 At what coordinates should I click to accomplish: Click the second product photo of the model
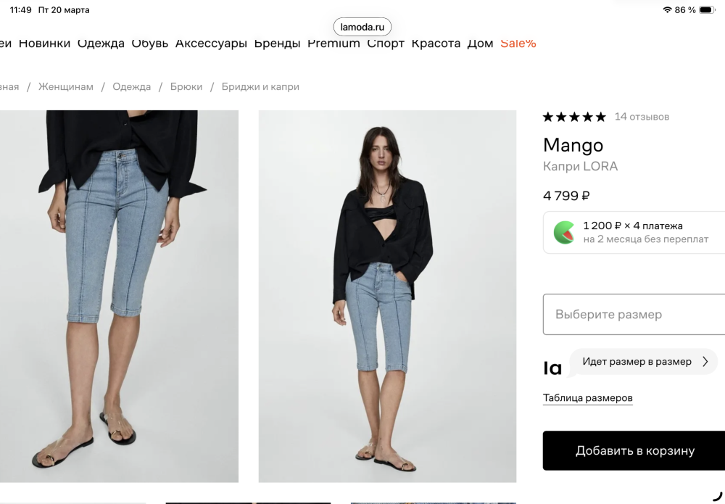(386, 296)
